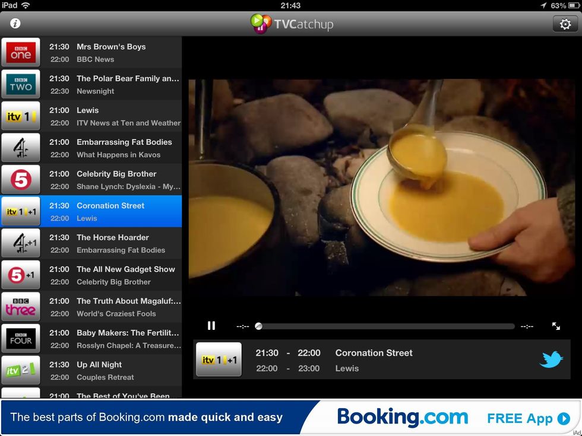Screen dimensions: 582x436
Task: Select the Channel 4 +1 logo
Action: [21, 243]
